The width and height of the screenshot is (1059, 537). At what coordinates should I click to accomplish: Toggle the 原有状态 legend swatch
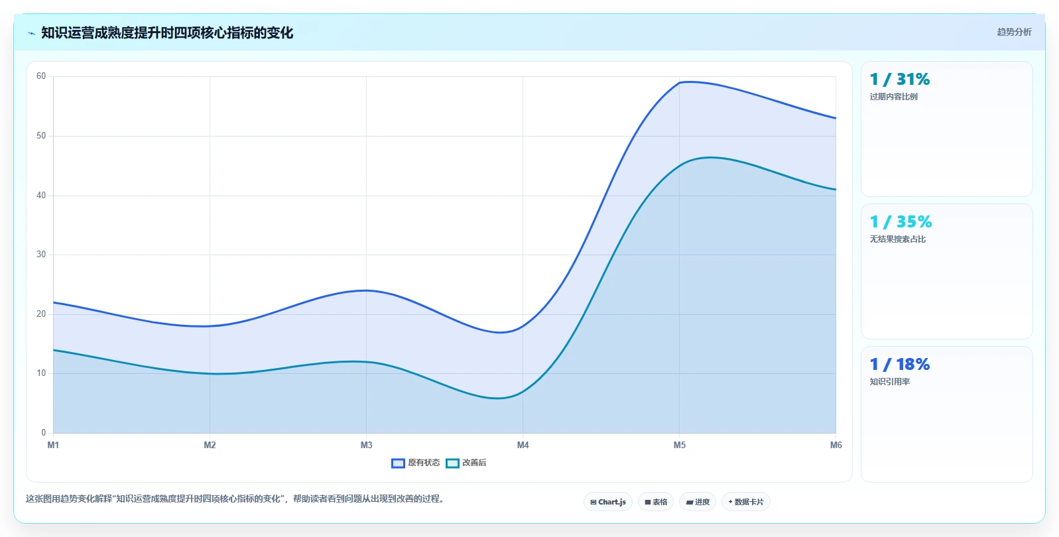[x=398, y=463]
